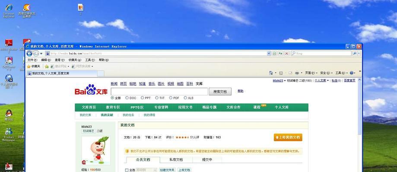Click into the Bing search box

(x=321, y=53)
